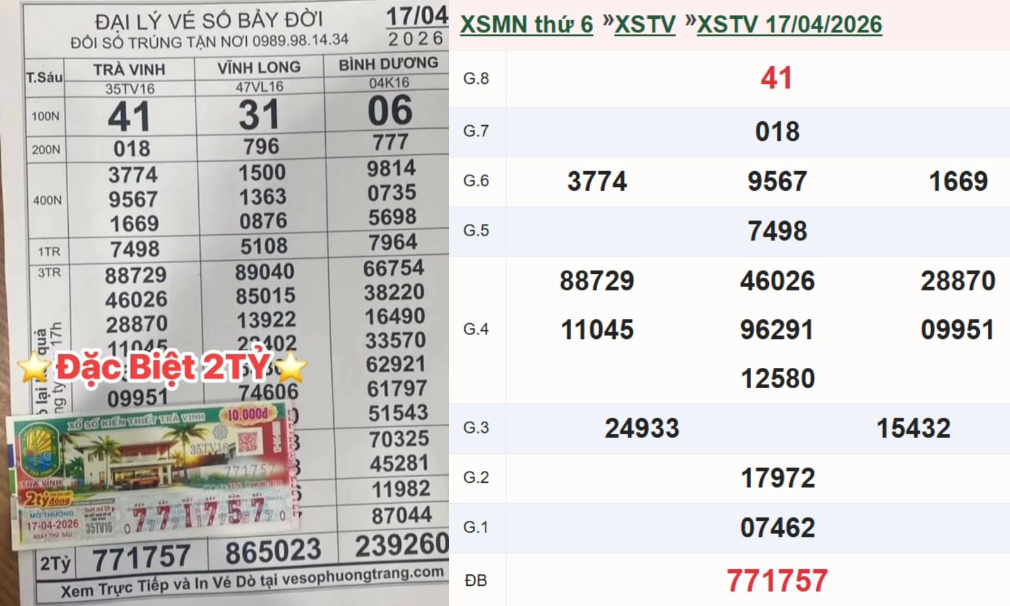Viewport: 1010px width, 606px height.
Task: Select the G.3 number 15432
Action: (913, 428)
